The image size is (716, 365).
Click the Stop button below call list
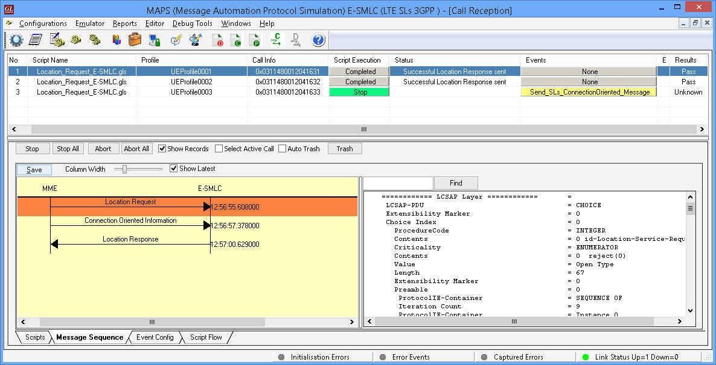32,149
